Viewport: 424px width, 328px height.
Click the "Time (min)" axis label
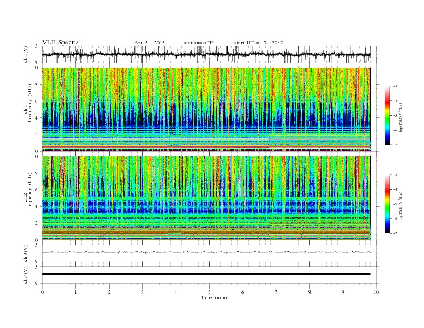214,297
